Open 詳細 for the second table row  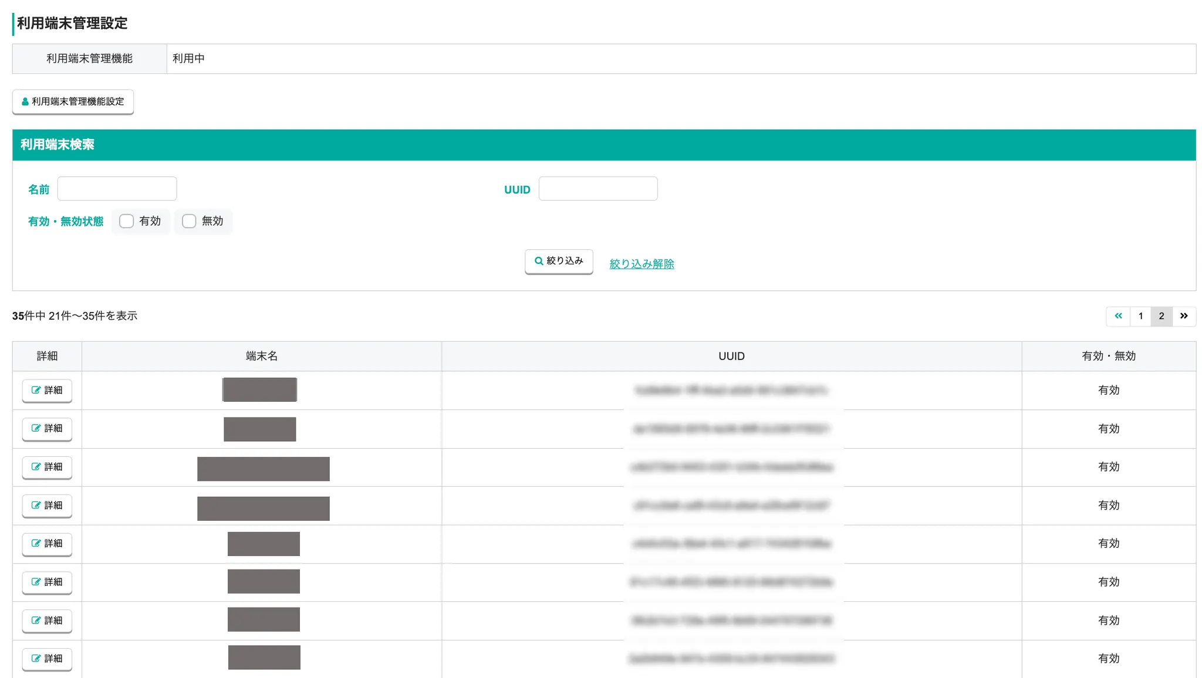point(47,429)
